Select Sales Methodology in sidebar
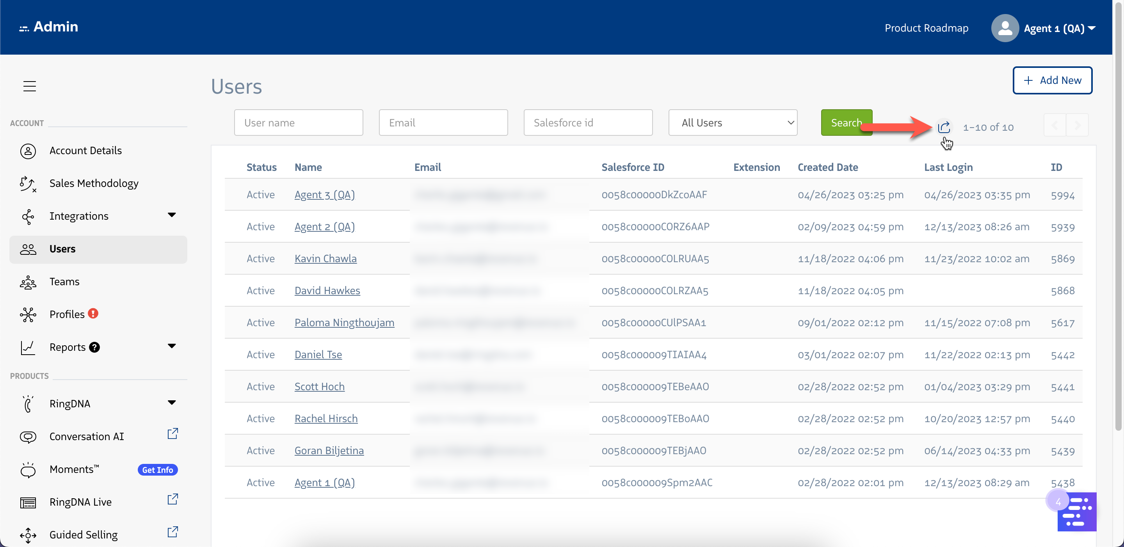The height and width of the screenshot is (547, 1124). pos(94,183)
